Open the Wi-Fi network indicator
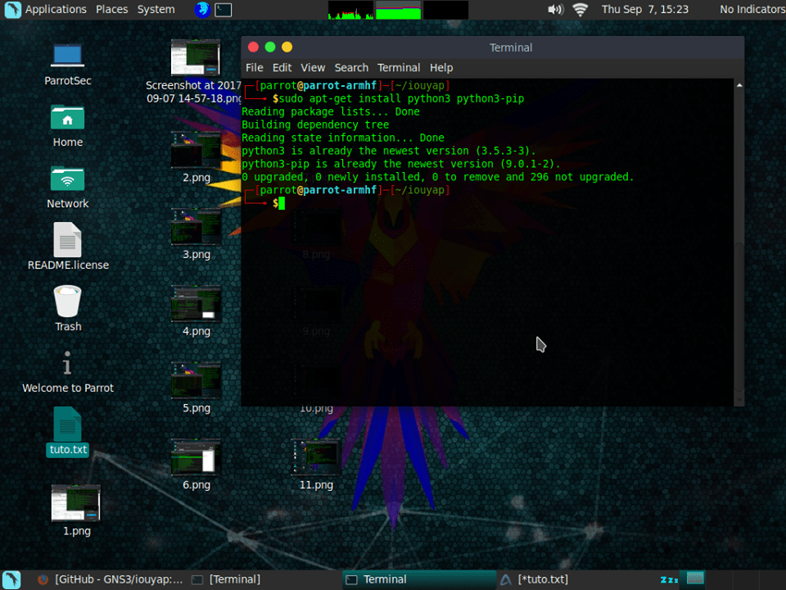 click(x=580, y=10)
